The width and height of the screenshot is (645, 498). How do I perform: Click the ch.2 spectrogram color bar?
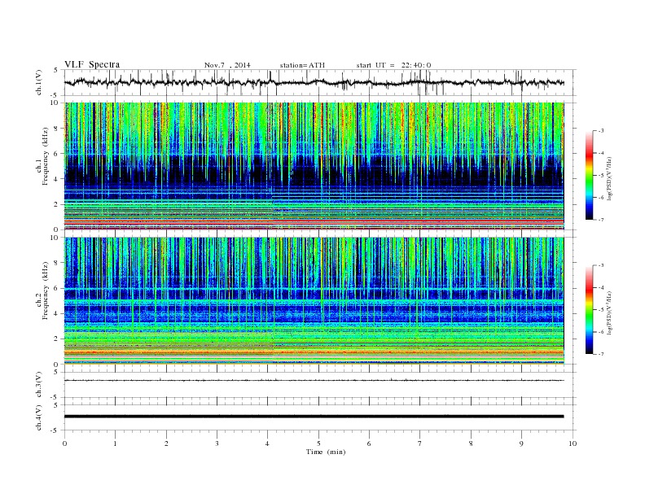(589, 310)
